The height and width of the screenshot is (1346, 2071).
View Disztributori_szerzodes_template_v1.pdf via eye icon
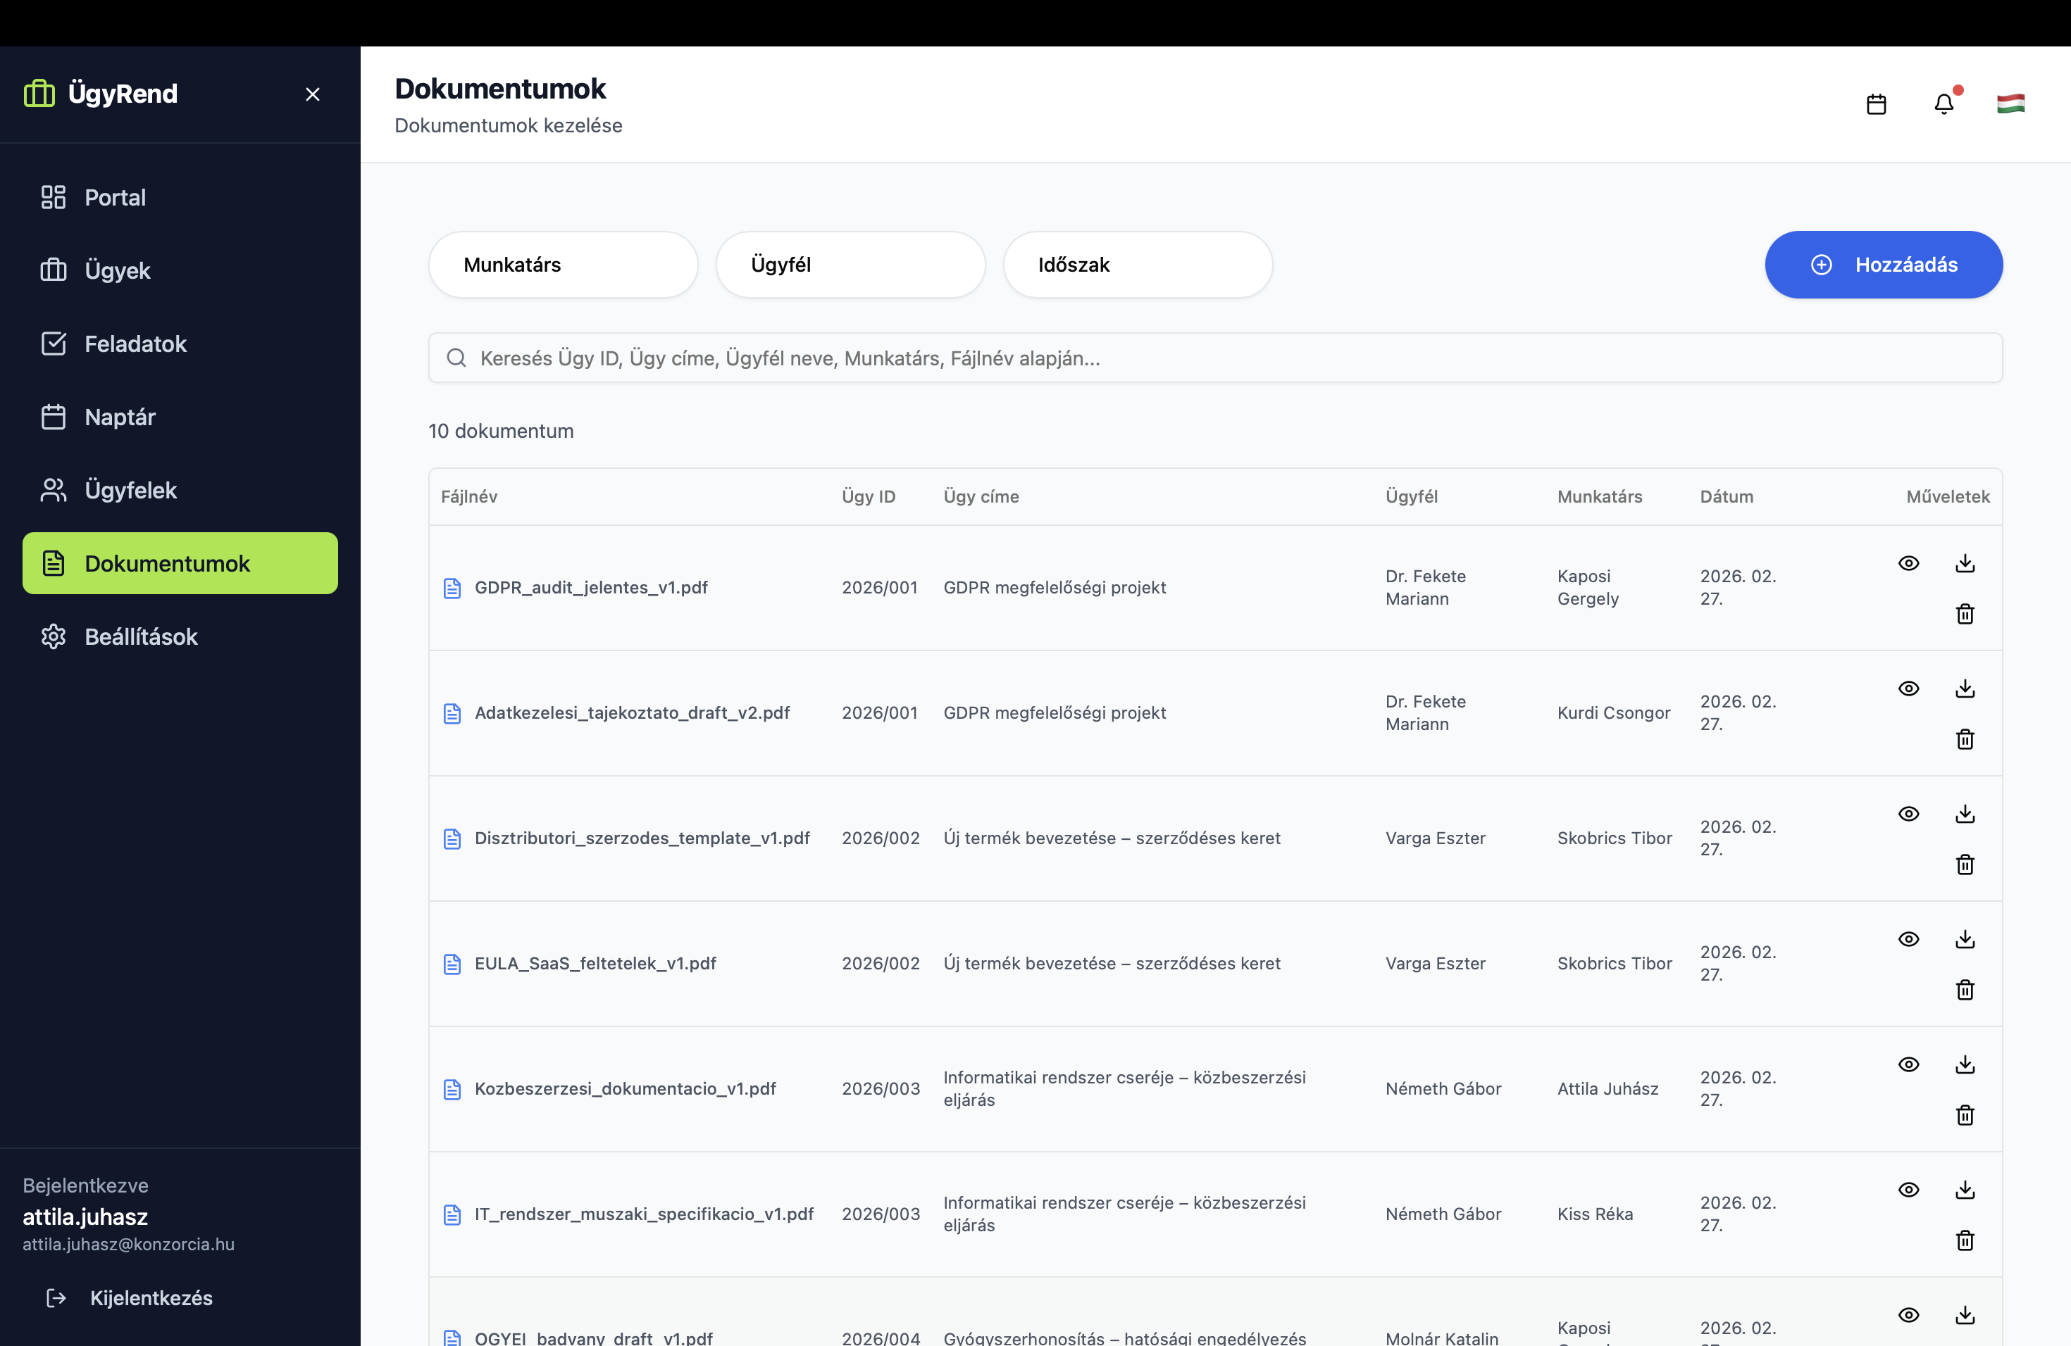click(x=1908, y=814)
